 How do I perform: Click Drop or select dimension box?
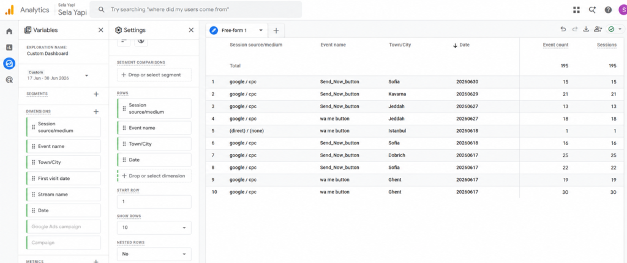154,176
